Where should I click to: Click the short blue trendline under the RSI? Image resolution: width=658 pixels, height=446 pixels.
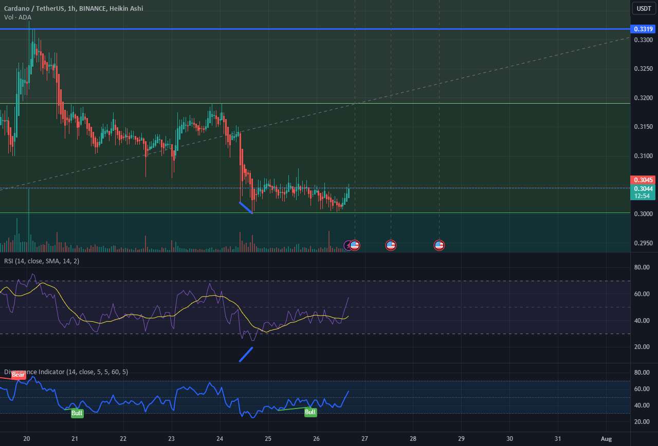point(246,355)
